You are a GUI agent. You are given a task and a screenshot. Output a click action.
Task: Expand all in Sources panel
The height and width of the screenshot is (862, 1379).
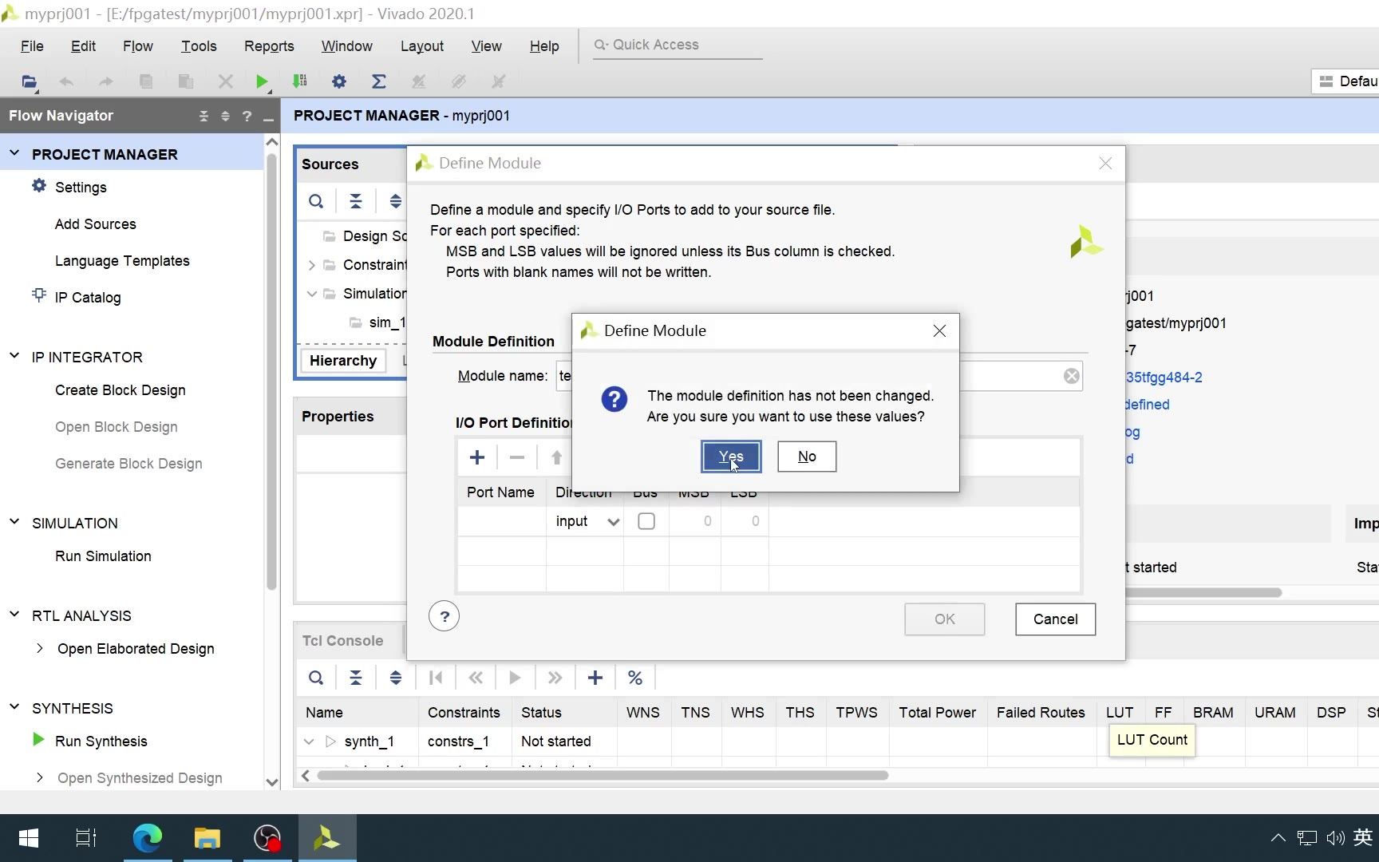coord(396,201)
